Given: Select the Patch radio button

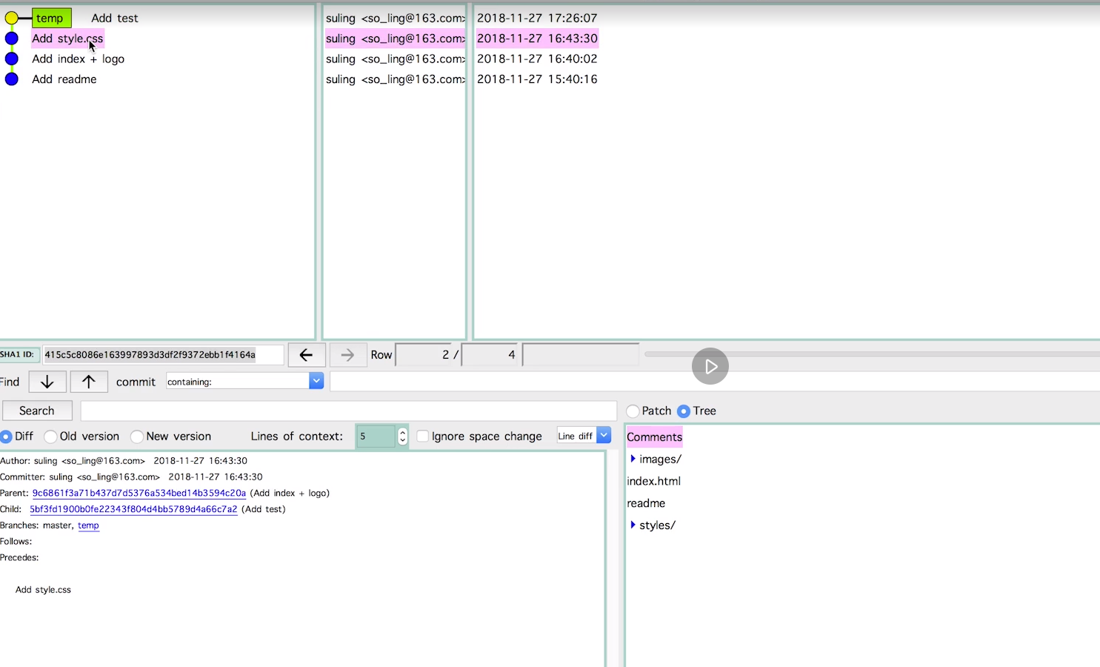Looking at the screenshot, I should (x=633, y=411).
